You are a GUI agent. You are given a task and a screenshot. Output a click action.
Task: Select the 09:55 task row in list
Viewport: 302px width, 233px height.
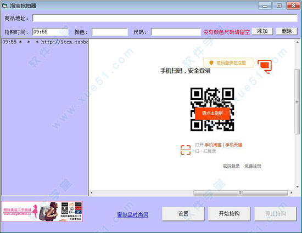pos(45,42)
